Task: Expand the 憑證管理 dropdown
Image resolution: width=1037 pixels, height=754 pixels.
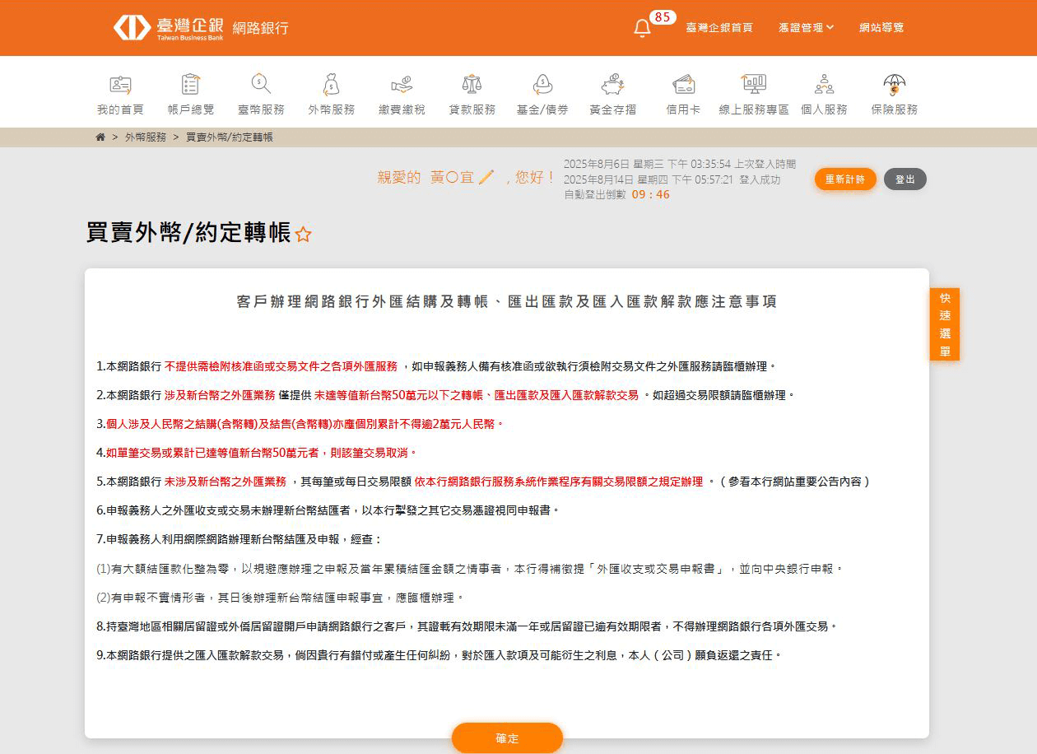Action: (x=806, y=28)
